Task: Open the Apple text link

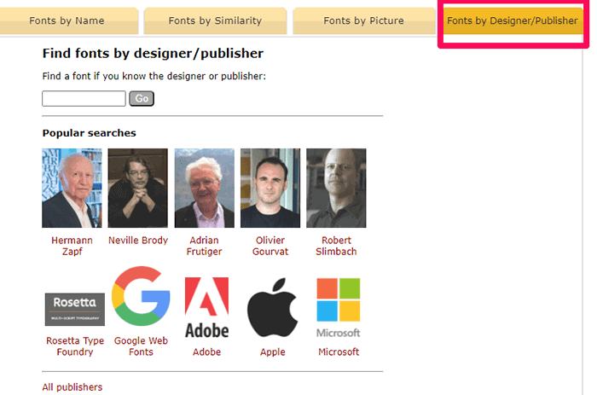Action: click(x=273, y=352)
